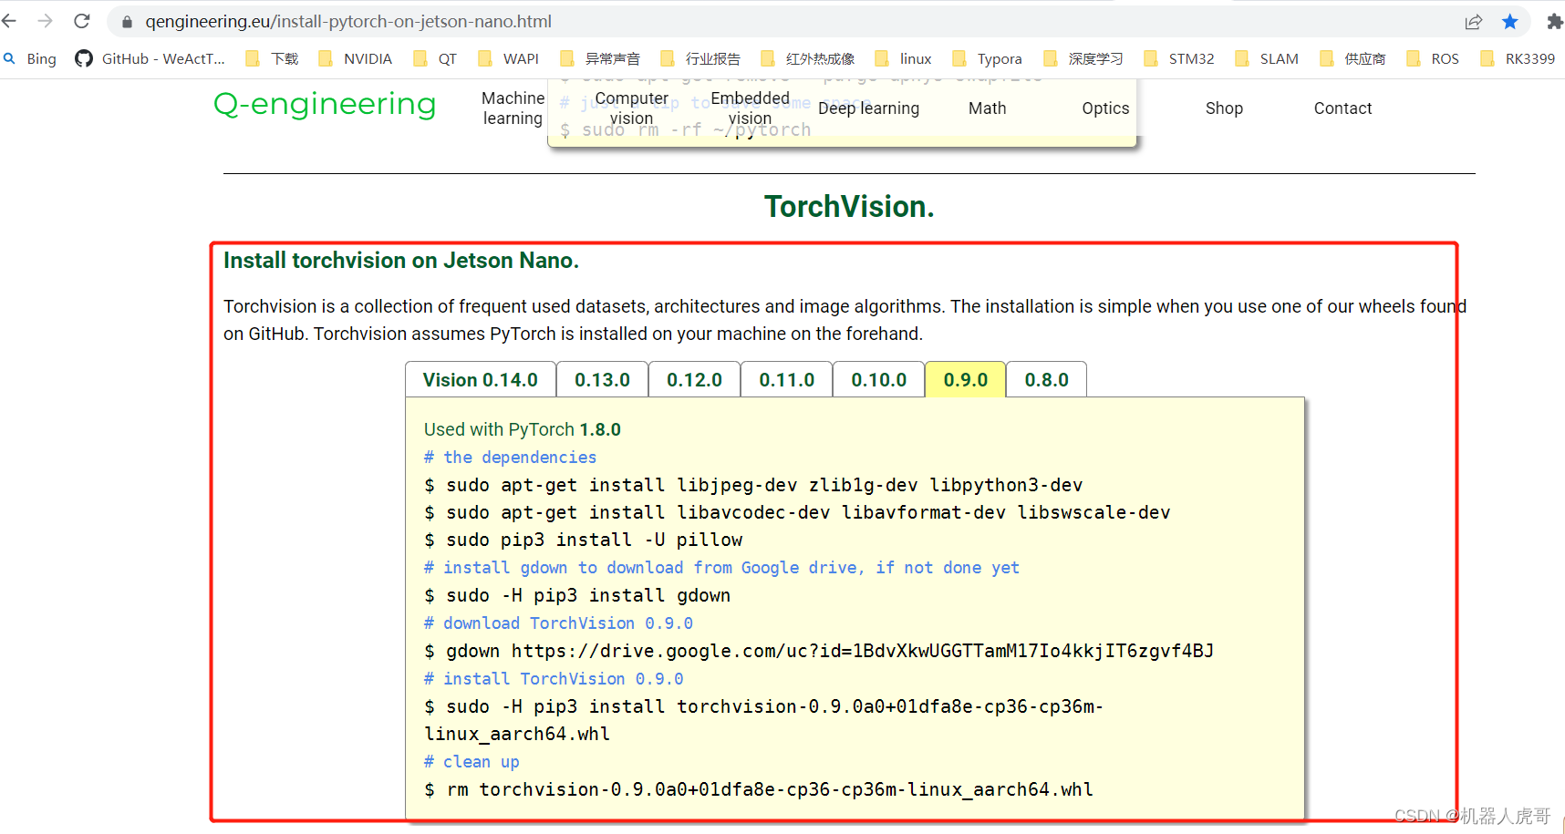The height and width of the screenshot is (834, 1565).
Task: Click the Q-engineering site logo
Action: click(325, 104)
